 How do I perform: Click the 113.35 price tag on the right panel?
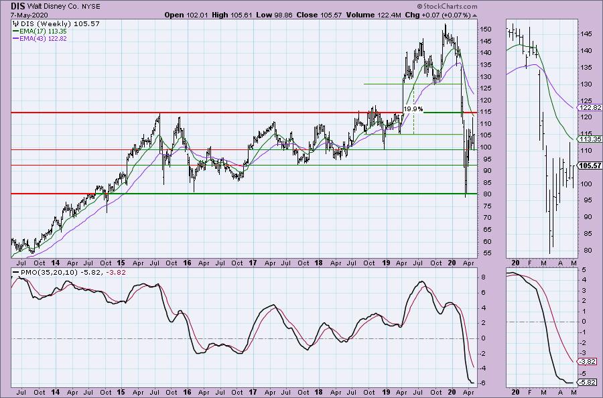[590, 139]
